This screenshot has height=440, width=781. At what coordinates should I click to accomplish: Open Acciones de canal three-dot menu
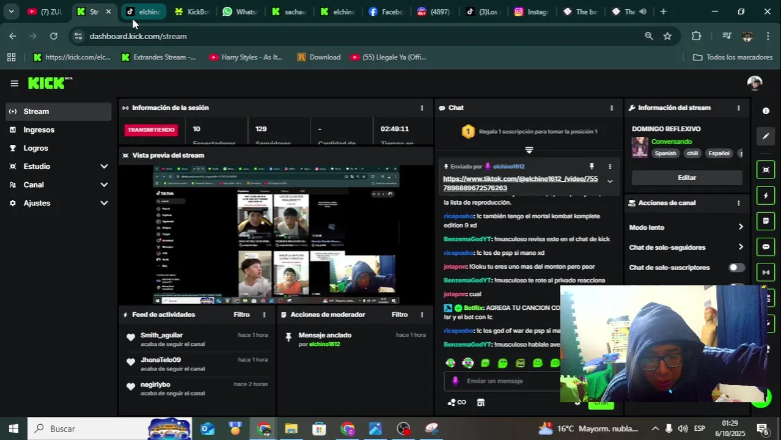click(x=738, y=203)
